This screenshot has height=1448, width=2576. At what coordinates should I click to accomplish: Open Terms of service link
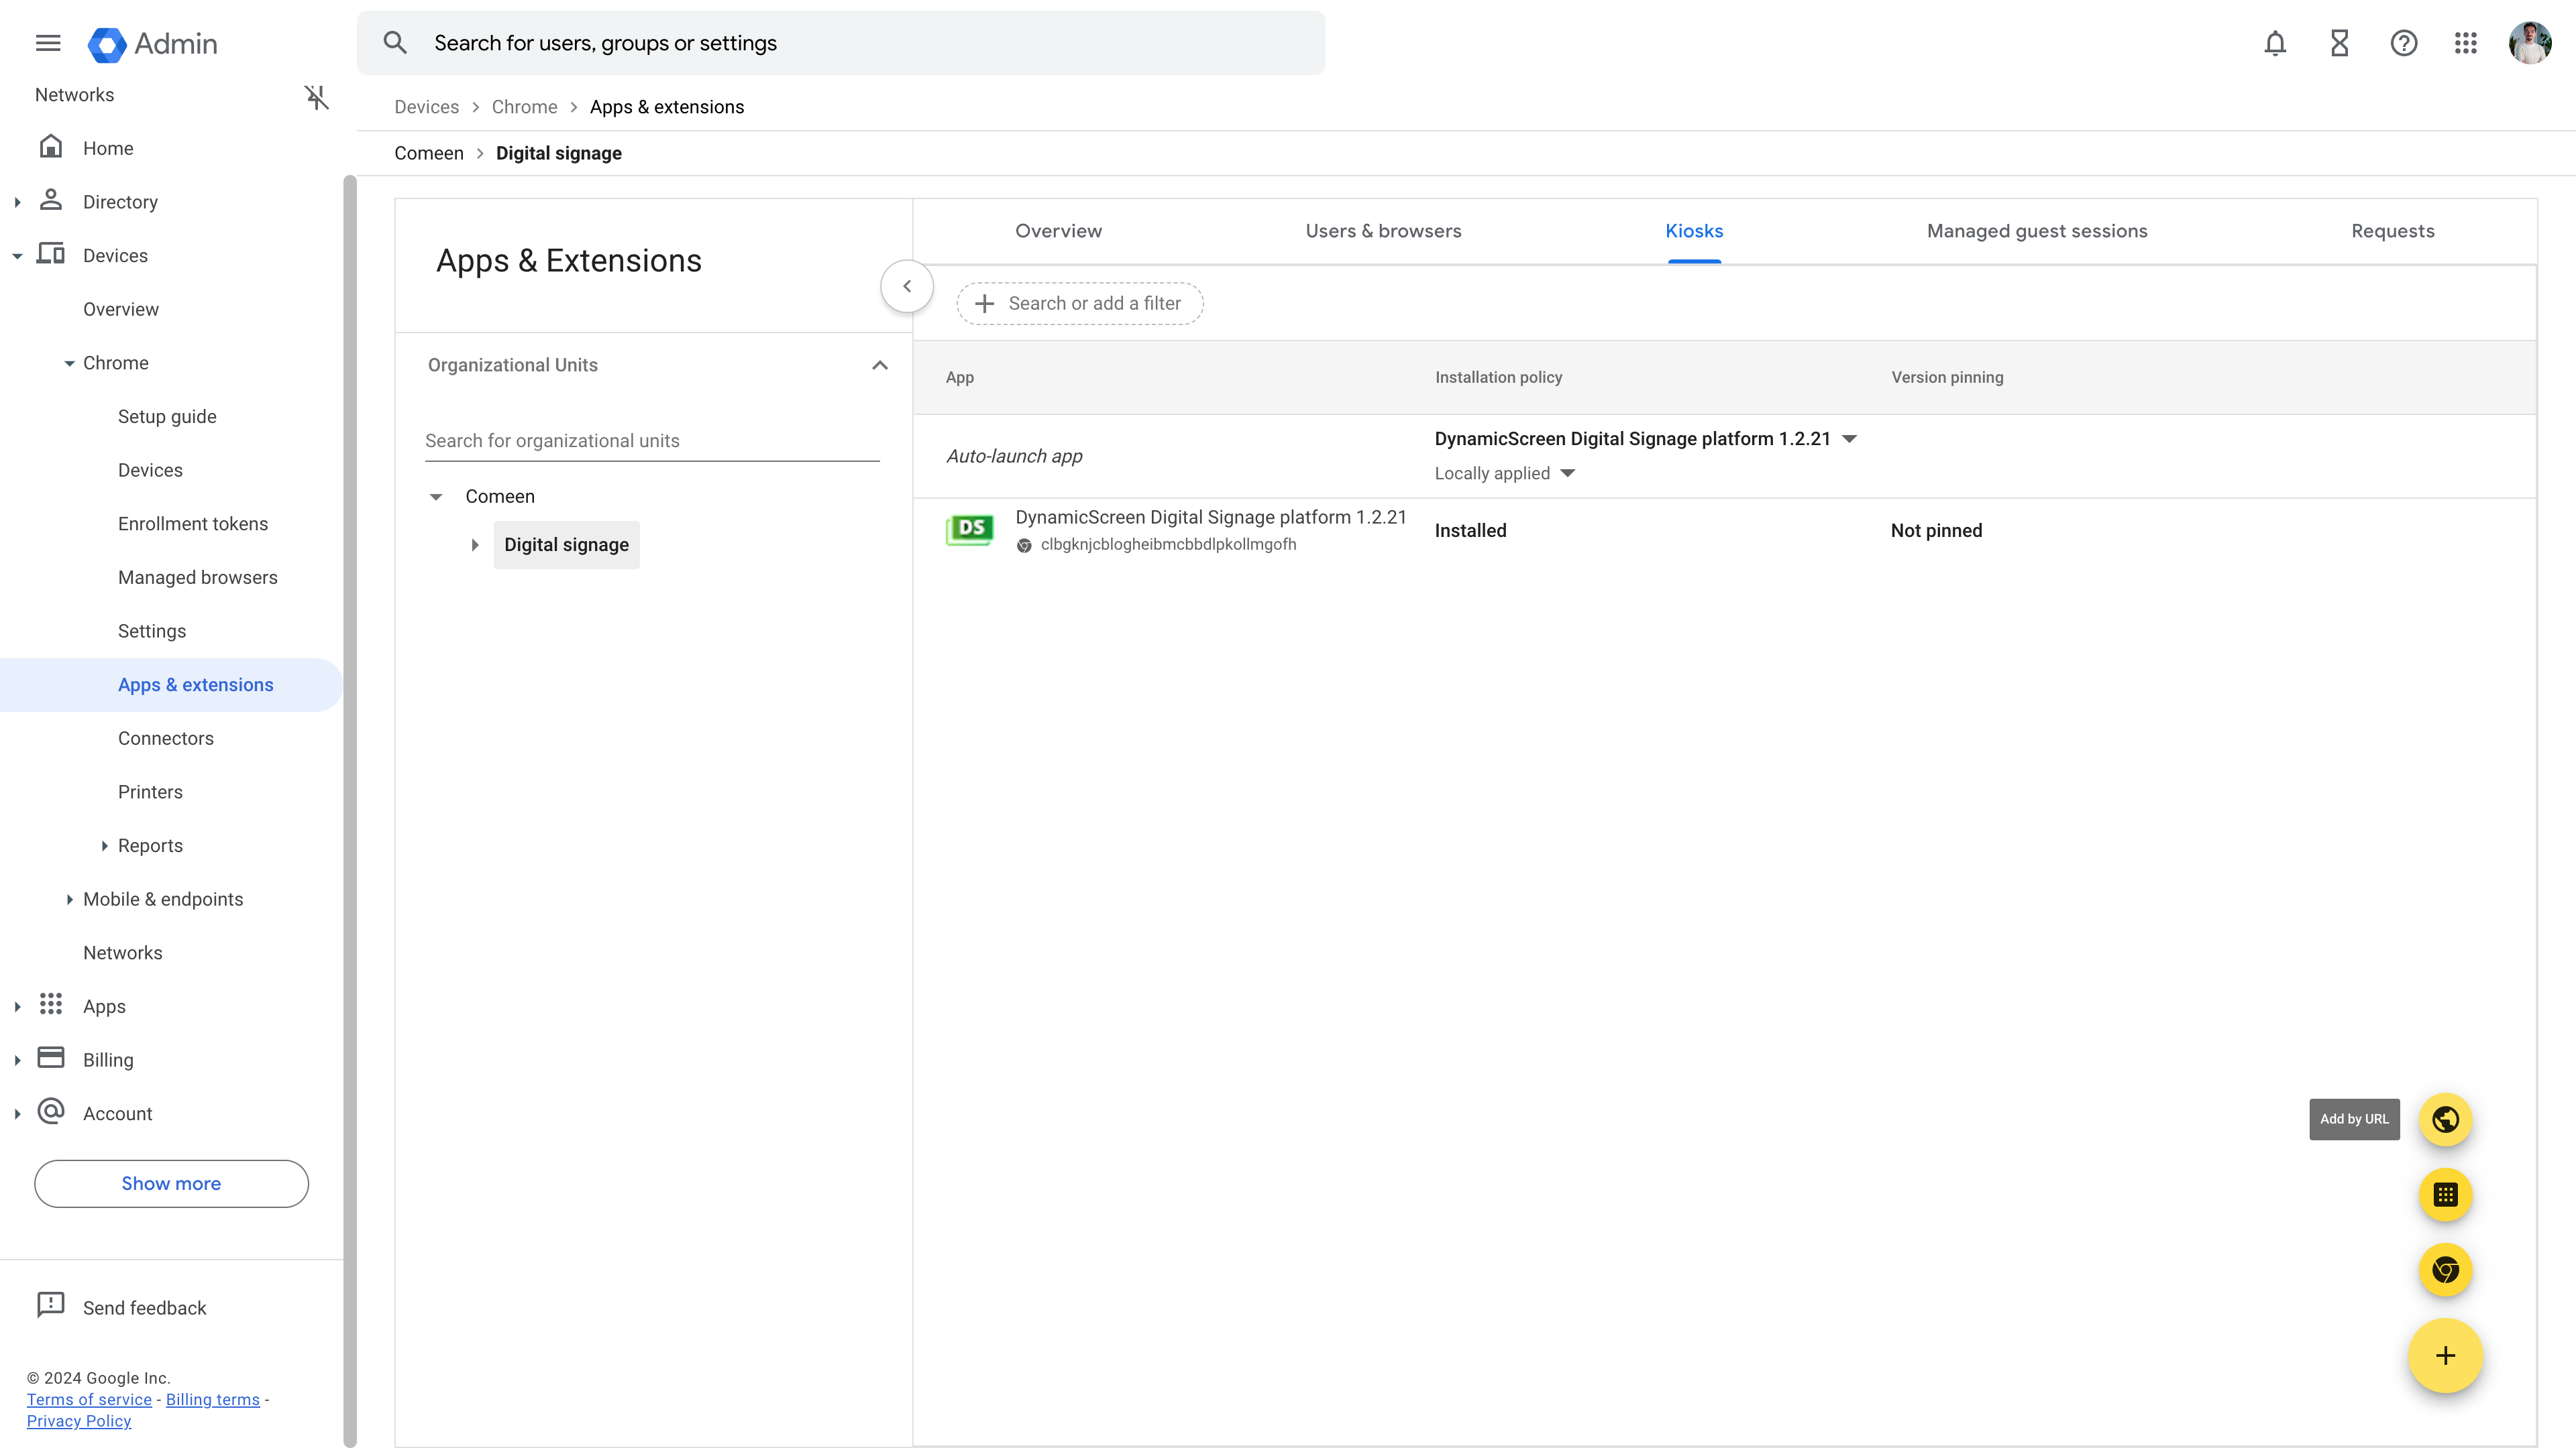pos(89,1399)
